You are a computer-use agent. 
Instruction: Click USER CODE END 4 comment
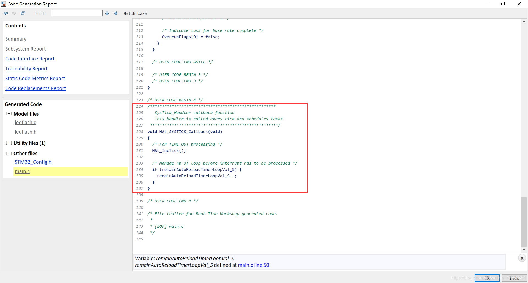point(173,201)
